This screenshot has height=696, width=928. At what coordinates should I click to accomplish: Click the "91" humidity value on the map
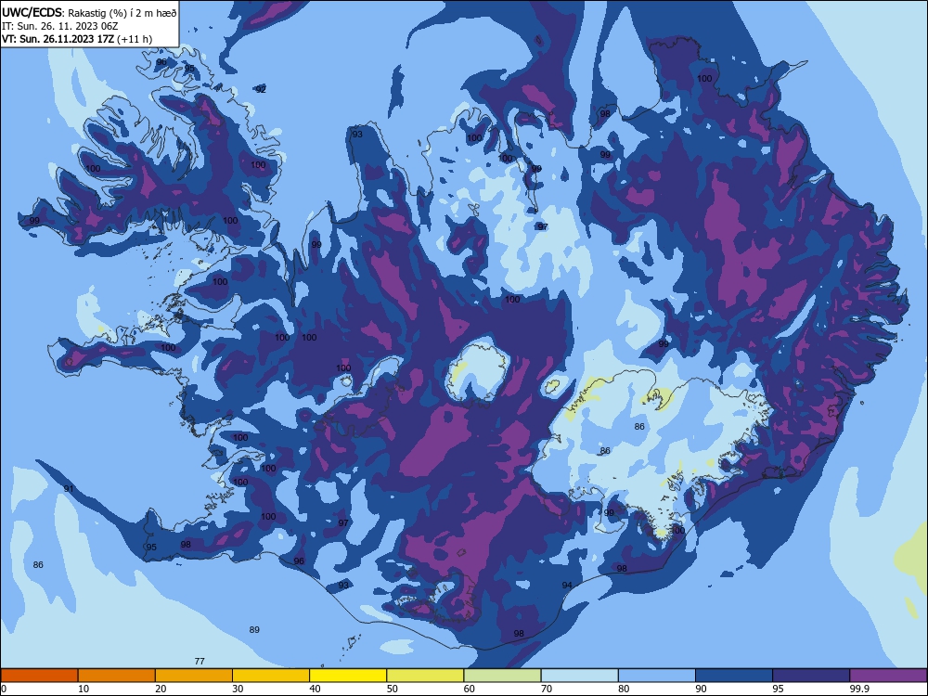(x=69, y=489)
